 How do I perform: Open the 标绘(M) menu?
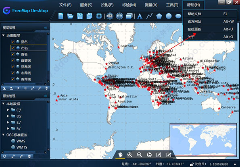coord(129,5)
